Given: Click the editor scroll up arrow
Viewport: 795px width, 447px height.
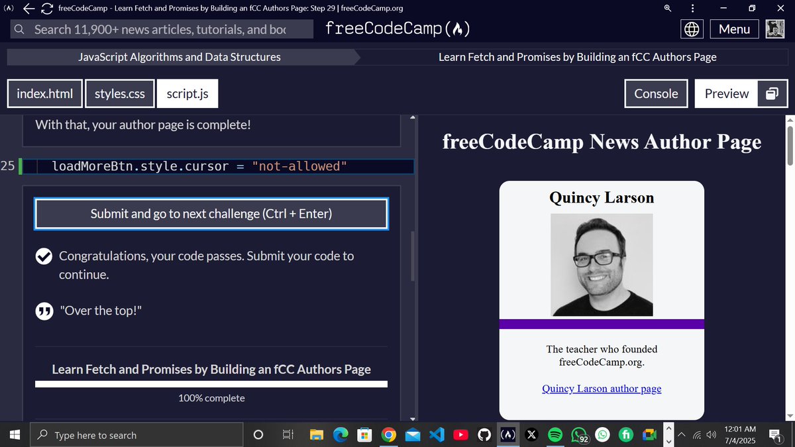Looking at the screenshot, I should click(x=414, y=118).
